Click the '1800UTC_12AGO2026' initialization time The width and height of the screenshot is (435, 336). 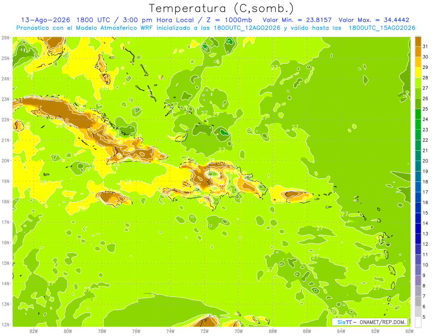coord(246,28)
